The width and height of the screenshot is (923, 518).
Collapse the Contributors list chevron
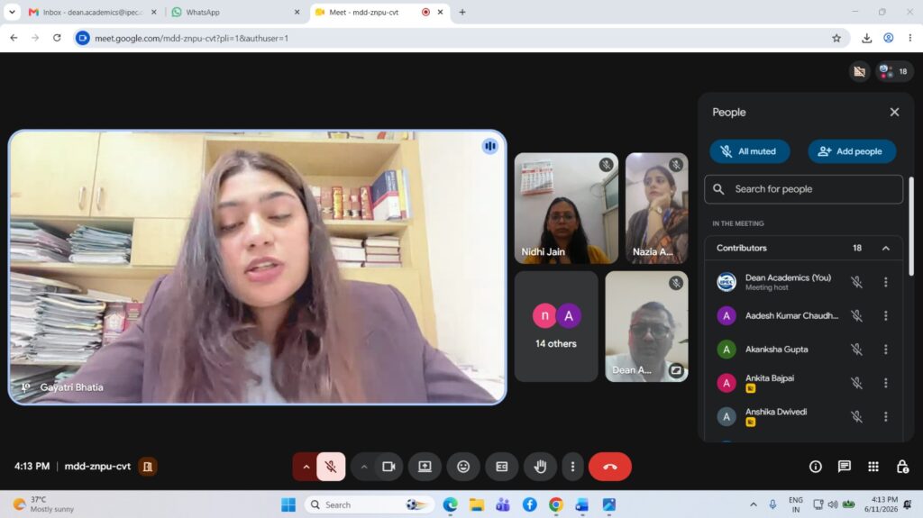point(885,248)
